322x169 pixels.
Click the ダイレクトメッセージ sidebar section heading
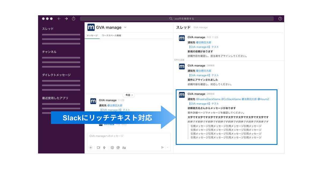[x=56, y=75]
